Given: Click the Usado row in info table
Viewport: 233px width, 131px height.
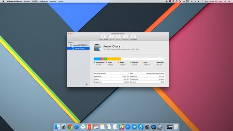Looking at the screenshot, I should [x=111, y=79].
